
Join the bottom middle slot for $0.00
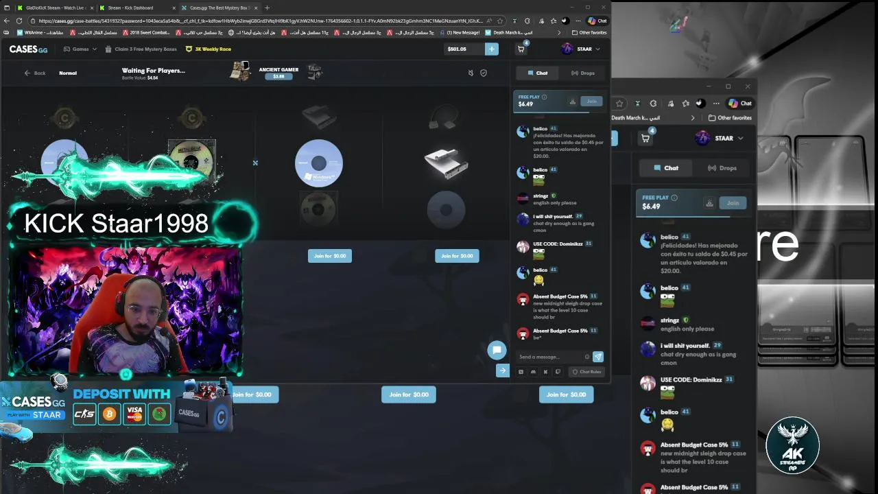[409, 395]
